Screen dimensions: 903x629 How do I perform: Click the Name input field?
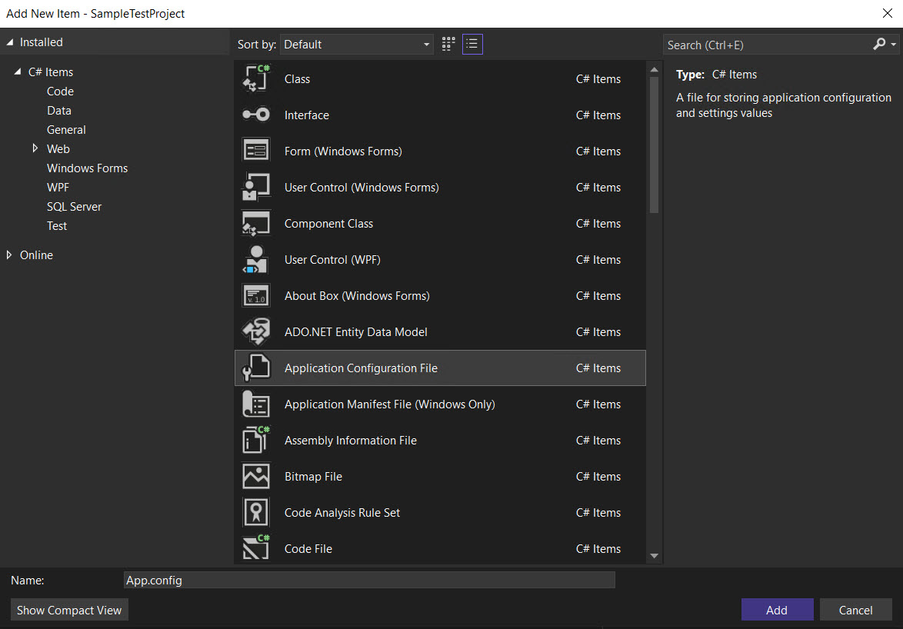[x=368, y=580]
